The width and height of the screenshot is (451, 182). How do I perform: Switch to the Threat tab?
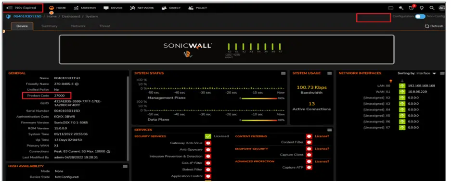pyautogui.click(x=104, y=26)
